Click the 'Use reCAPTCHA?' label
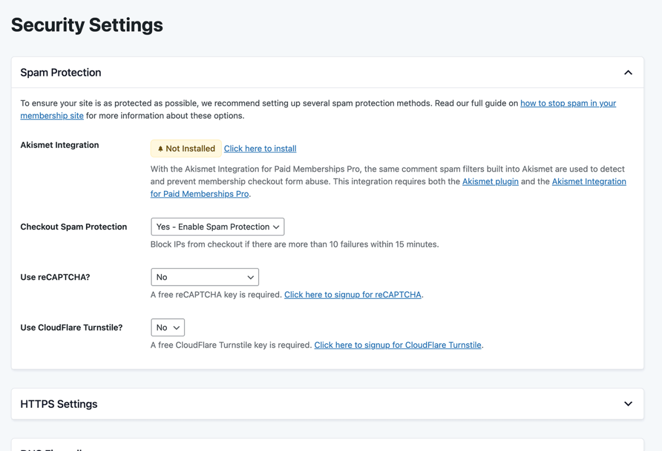 pos(55,277)
